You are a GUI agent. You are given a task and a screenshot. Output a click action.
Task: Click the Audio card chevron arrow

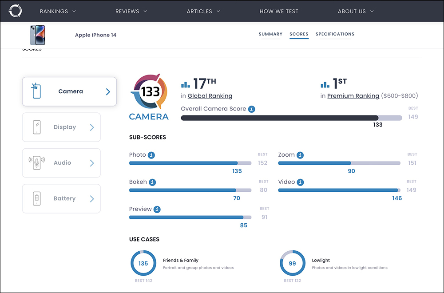coord(92,163)
